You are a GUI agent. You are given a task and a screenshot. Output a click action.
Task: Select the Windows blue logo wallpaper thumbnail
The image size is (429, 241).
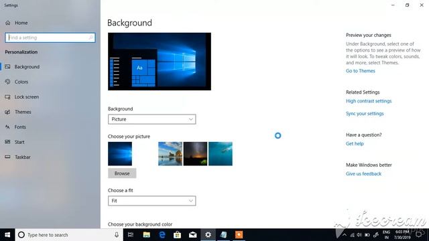pos(120,153)
